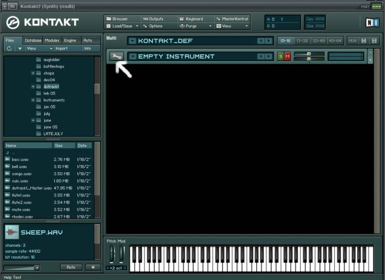Open the instrument name dropdown arrow
The width and height of the screenshot is (385, 280).
click(x=133, y=56)
